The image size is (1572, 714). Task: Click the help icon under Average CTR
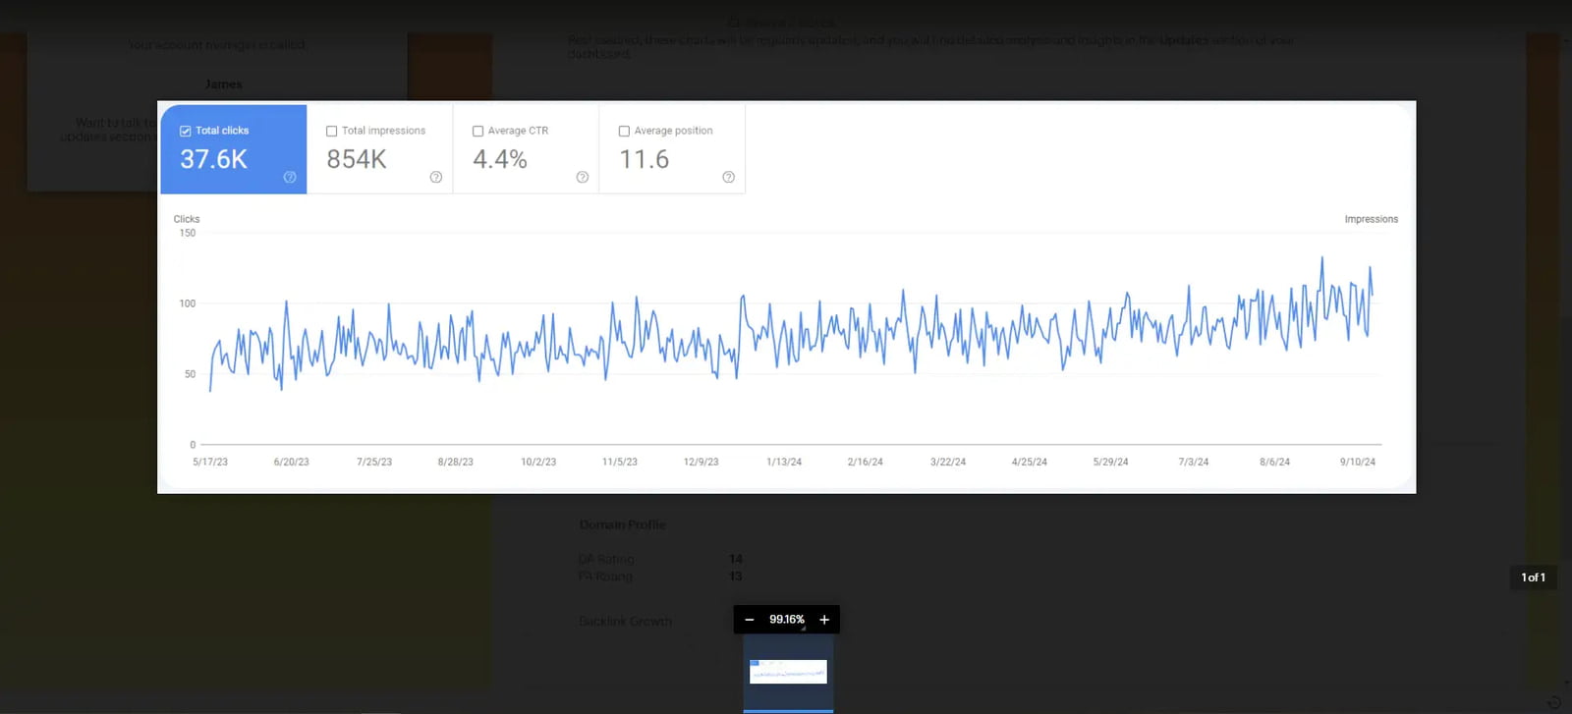pyautogui.click(x=583, y=178)
